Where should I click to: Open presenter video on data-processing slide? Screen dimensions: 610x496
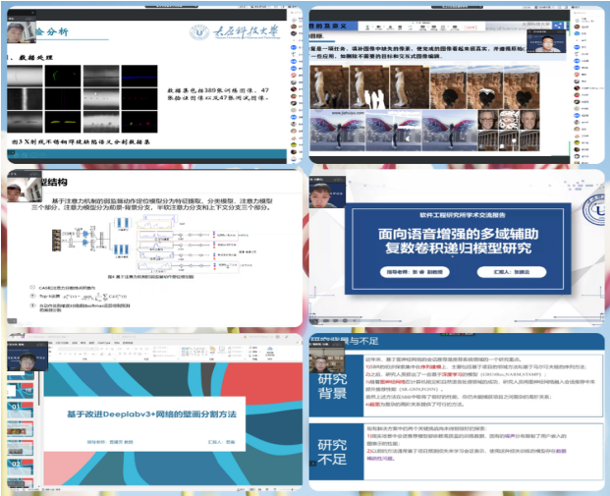coord(21,33)
